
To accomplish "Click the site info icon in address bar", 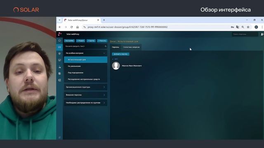I will 85,27.
